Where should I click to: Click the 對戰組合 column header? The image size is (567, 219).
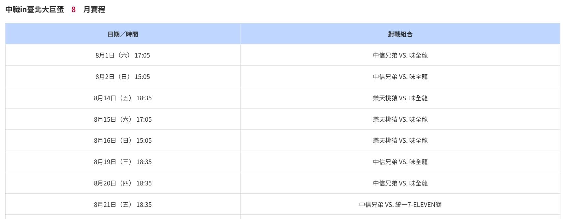pyautogui.click(x=400, y=34)
